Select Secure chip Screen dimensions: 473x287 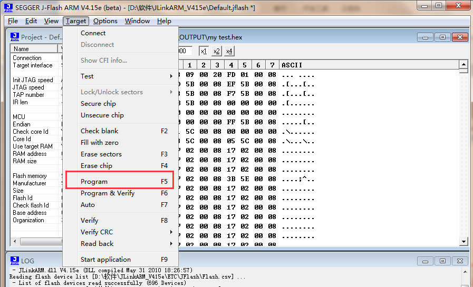click(121, 104)
